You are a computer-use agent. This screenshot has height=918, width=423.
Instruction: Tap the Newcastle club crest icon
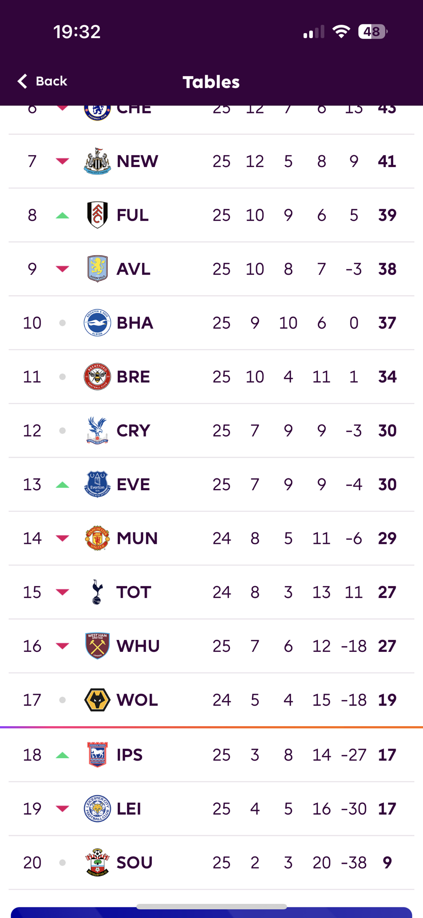click(97, 161)
